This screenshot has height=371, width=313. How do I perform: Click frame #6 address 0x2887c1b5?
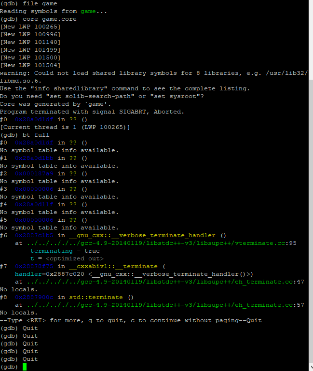click(34, 236)
